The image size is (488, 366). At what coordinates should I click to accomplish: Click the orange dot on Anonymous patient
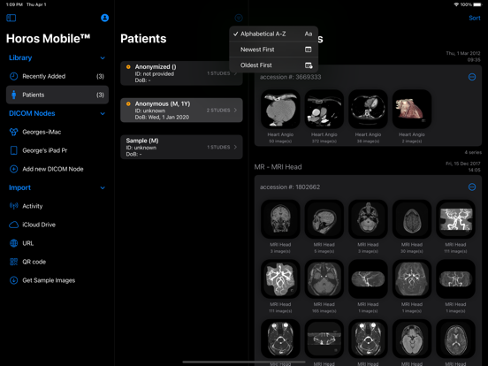point(128,104)
